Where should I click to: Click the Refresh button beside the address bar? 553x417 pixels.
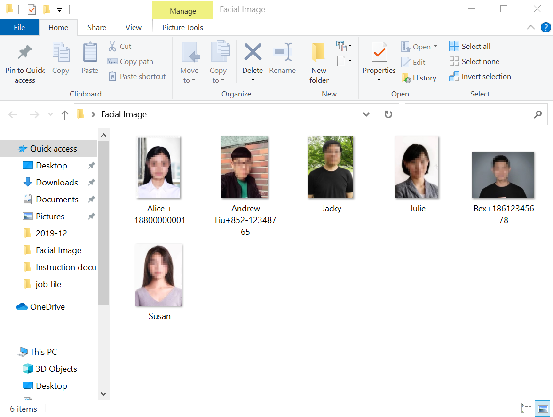[x=388, y=114]
